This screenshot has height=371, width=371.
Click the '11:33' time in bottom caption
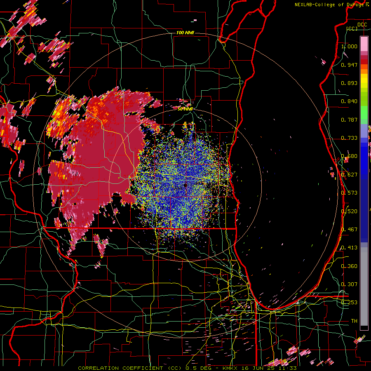tap(287, 368)
